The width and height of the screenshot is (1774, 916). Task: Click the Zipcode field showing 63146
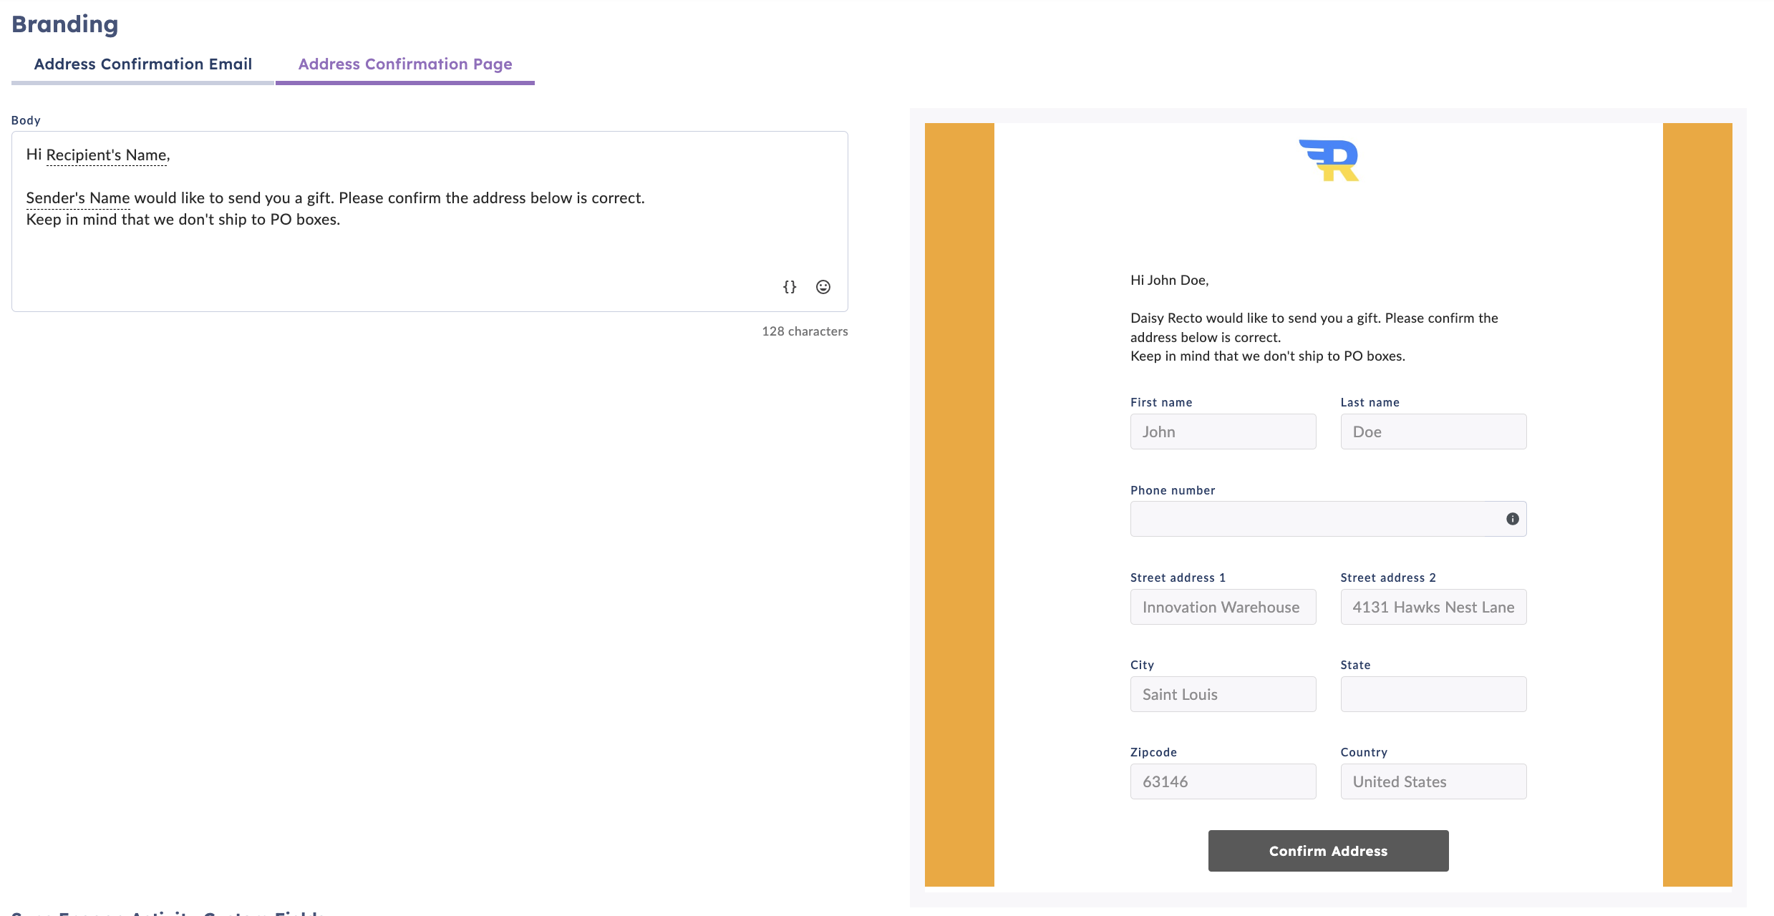click(1223, 781)
